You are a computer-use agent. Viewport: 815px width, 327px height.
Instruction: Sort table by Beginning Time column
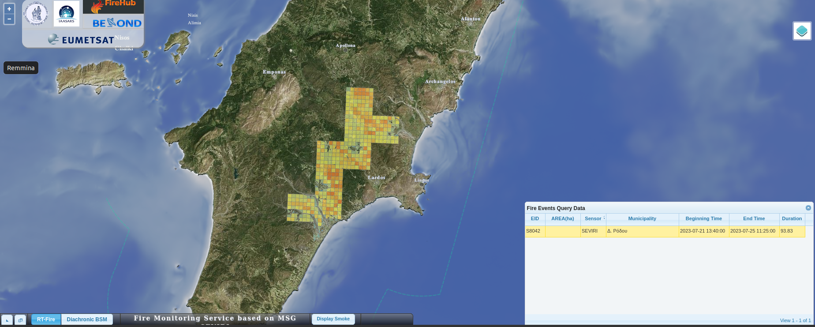click(x=703, y=218)
